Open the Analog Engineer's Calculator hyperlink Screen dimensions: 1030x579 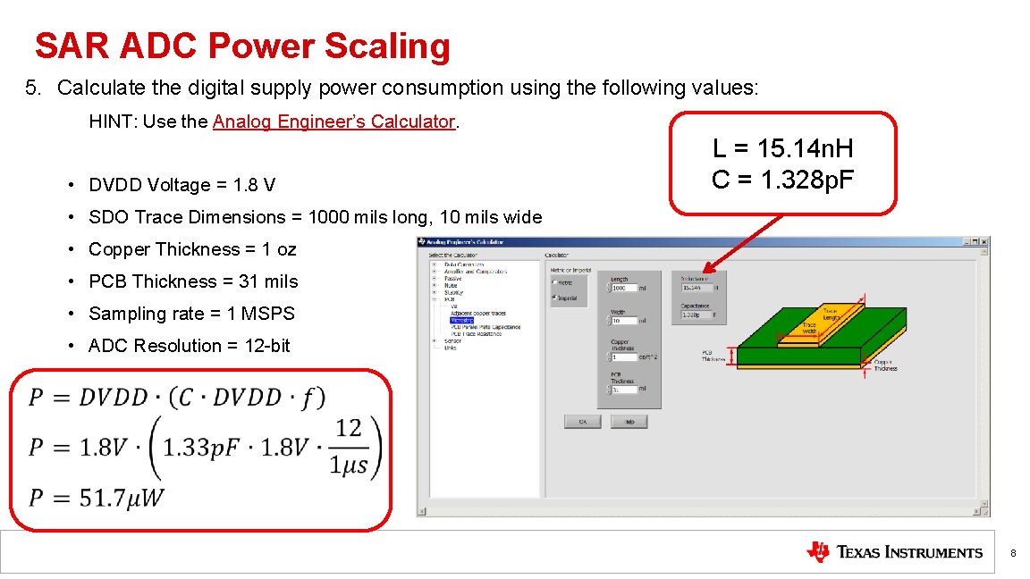pyautogui.click(x=333, y=122)
